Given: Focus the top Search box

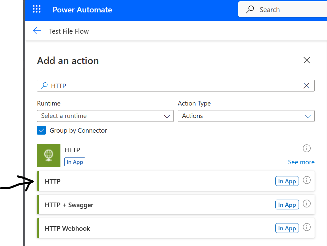Looking at the screenshot, I should 283,9.
